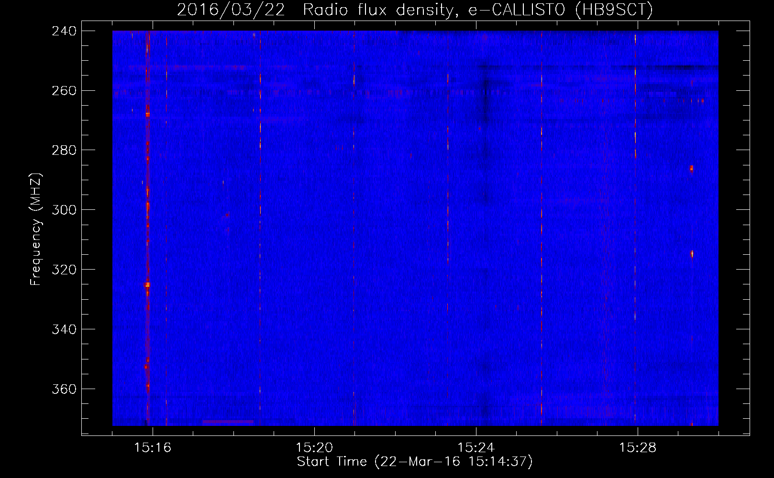774x478 pixels.
Task: Click the 260 frequency tick label
Action: 64,91
